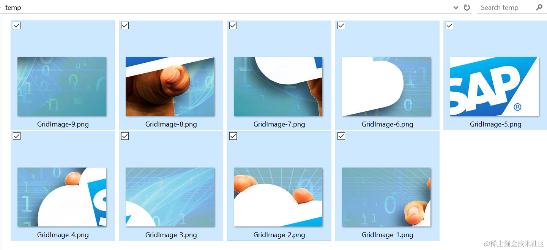Click the GridImage-1.png file name label
The image size is (547, 250).
387,235
